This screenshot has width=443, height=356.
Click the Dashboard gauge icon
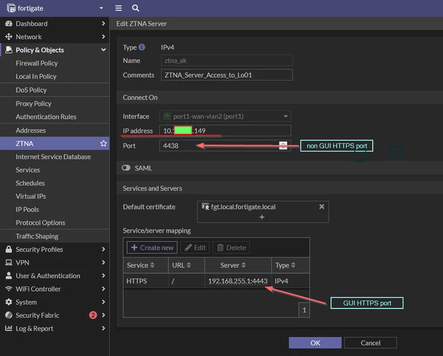[9, 23]
